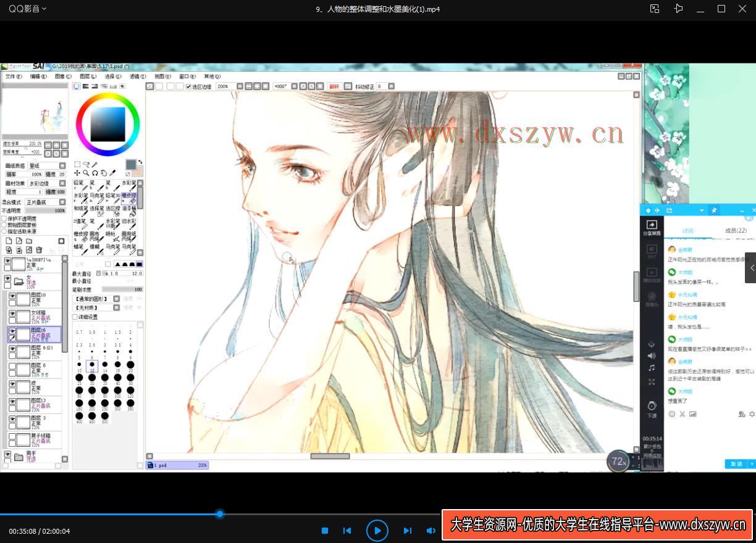Open the 图像 menu
This screenshot has height=543, width=756.
coord(64,77)
